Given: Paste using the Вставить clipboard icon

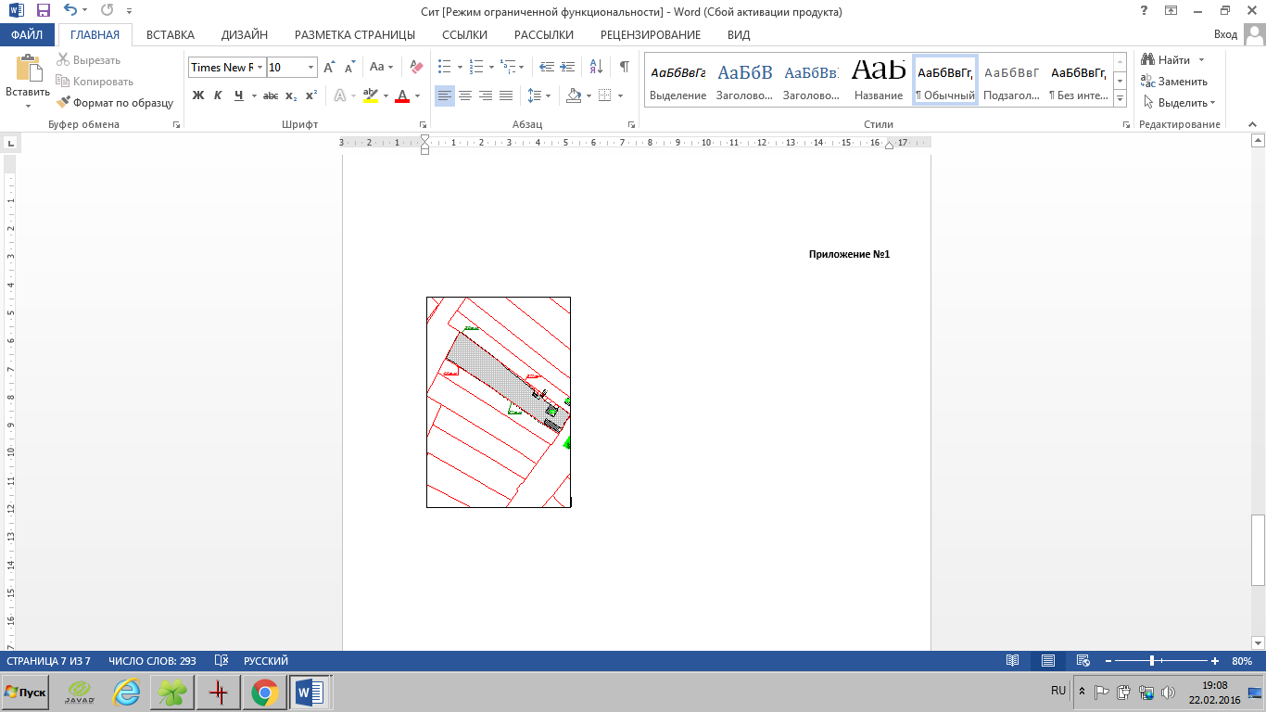Looking at the screenshot, I should (x=28, y=70).
